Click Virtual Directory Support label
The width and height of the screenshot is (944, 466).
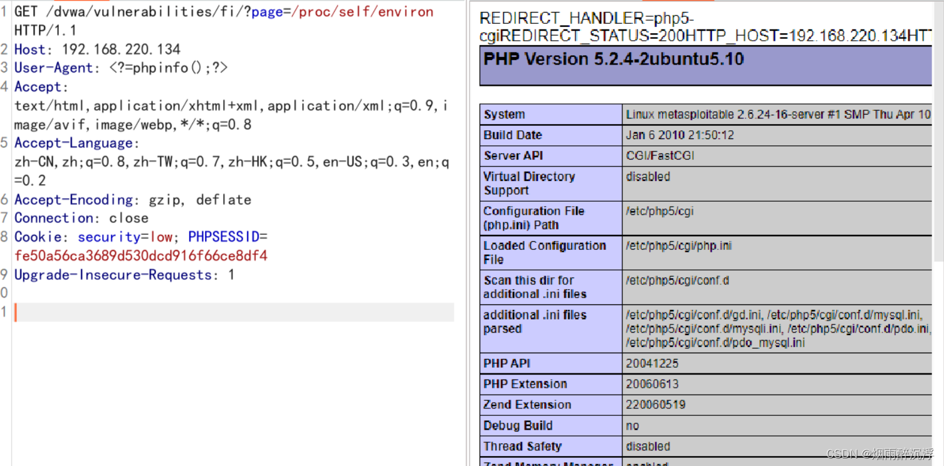[529, 184]
